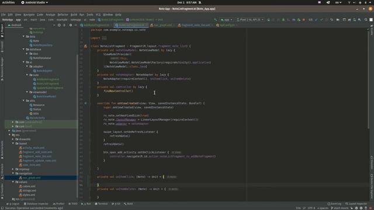Click the red Stop button in toolbar

pos(304,20)
